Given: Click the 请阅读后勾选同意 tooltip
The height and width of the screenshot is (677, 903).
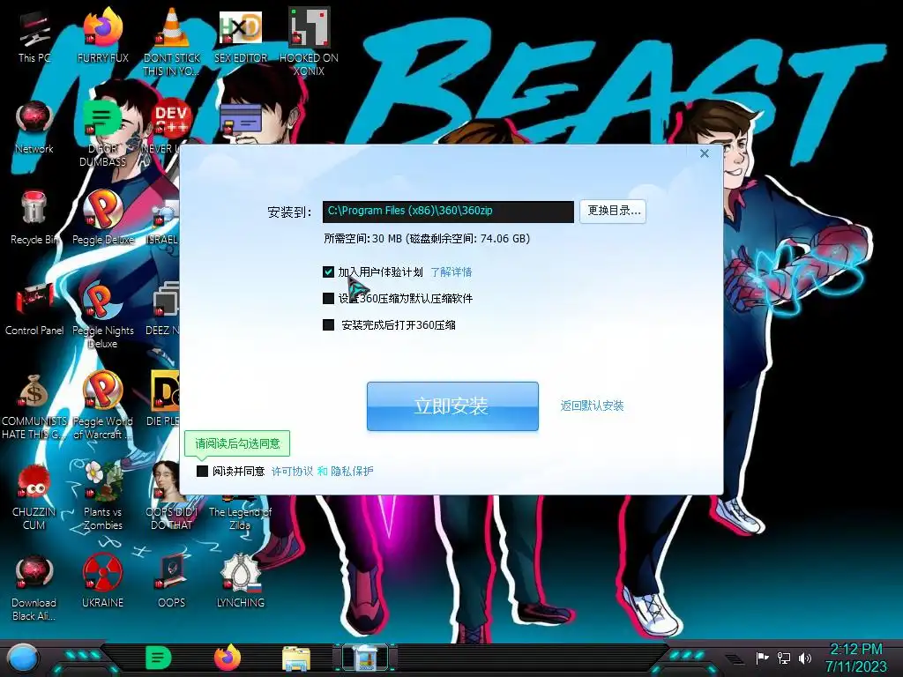Looking at the screenshot, I should 237,443.
